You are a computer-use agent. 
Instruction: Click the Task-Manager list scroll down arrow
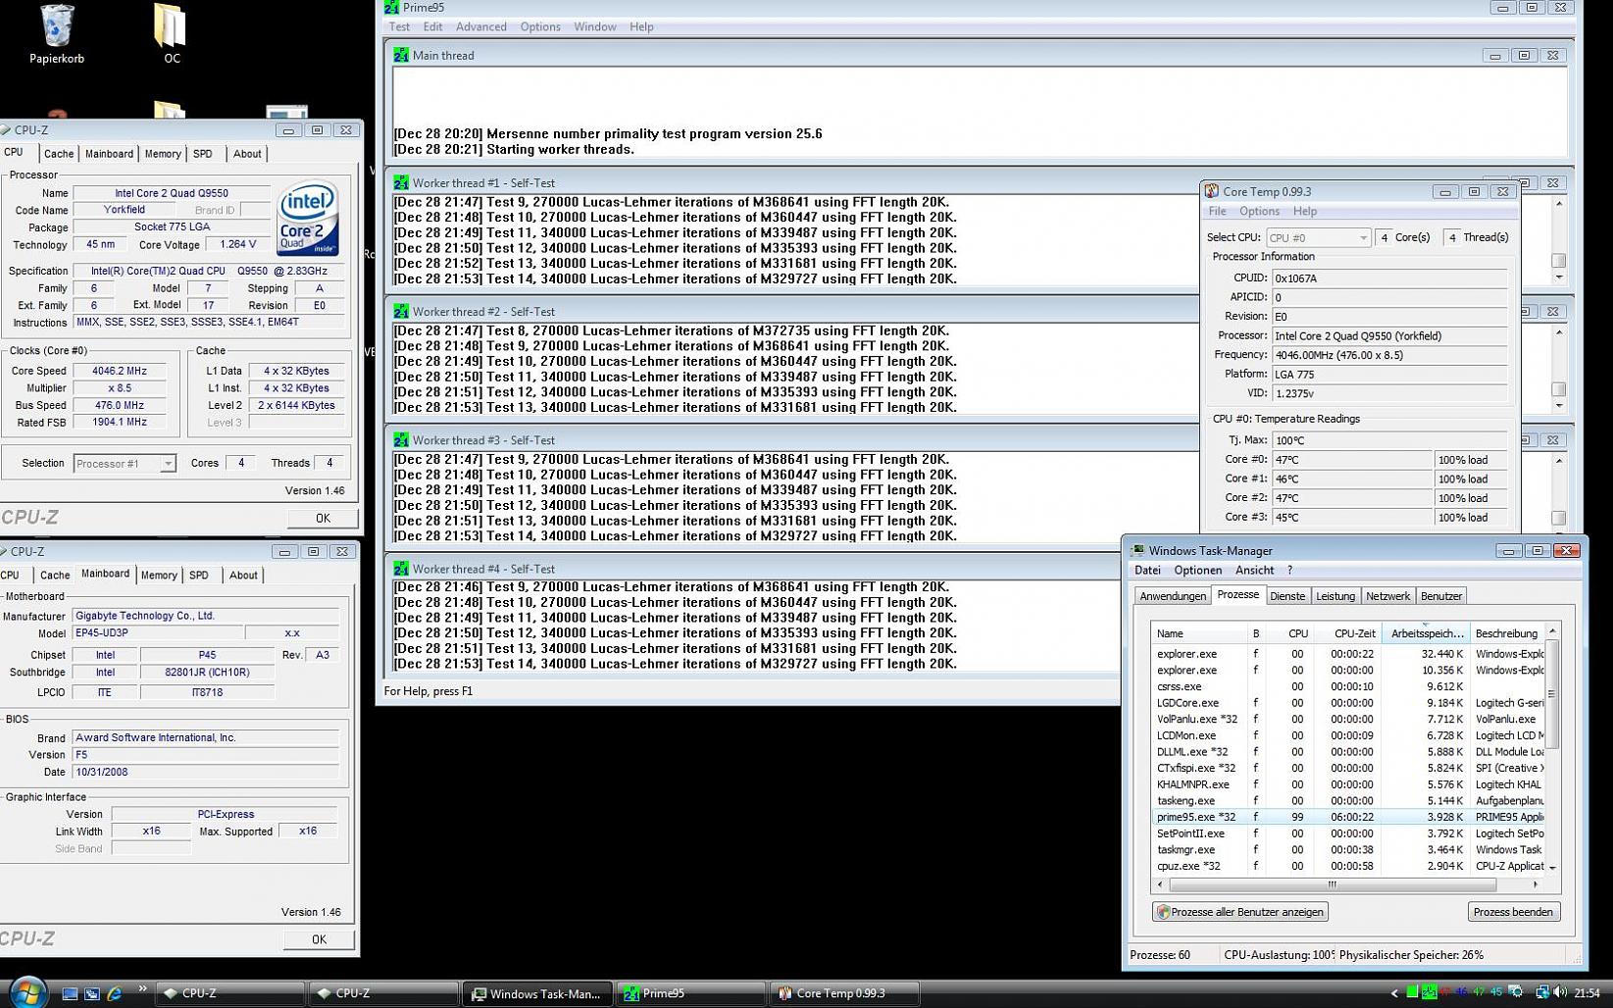point(1551,867)
